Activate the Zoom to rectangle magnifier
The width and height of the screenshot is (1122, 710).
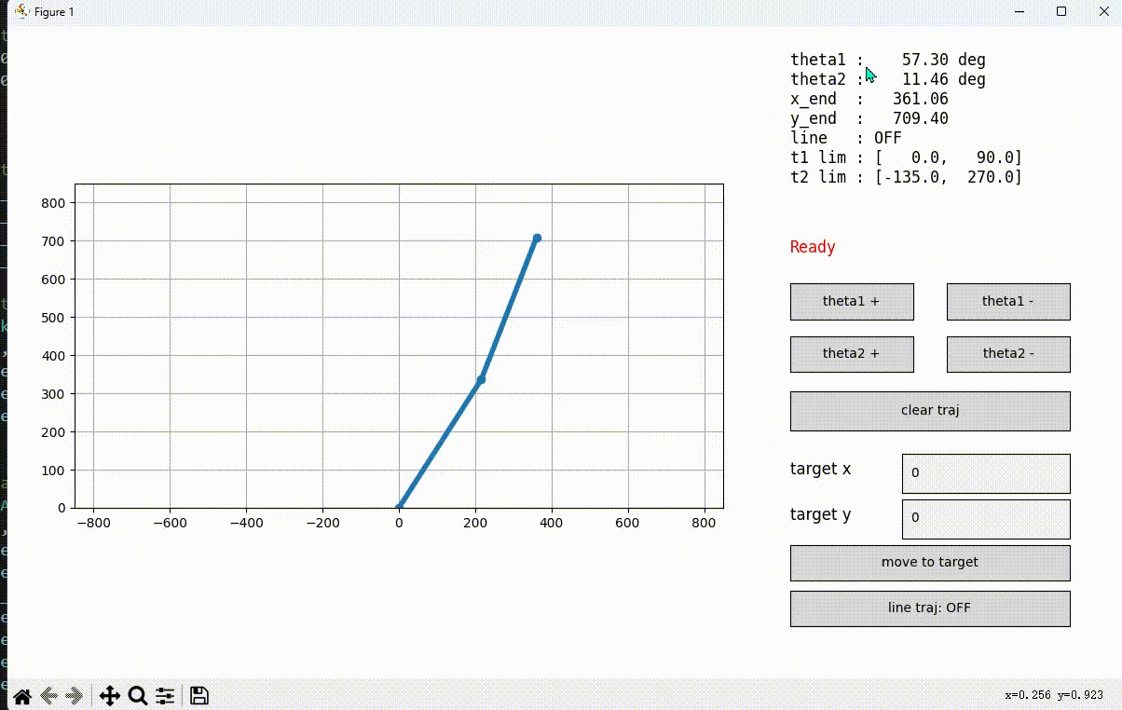click(137, 695)
